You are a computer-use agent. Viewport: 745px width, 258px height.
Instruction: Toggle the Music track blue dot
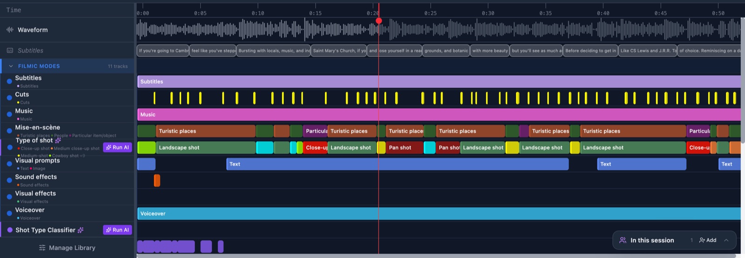point(9,114)
